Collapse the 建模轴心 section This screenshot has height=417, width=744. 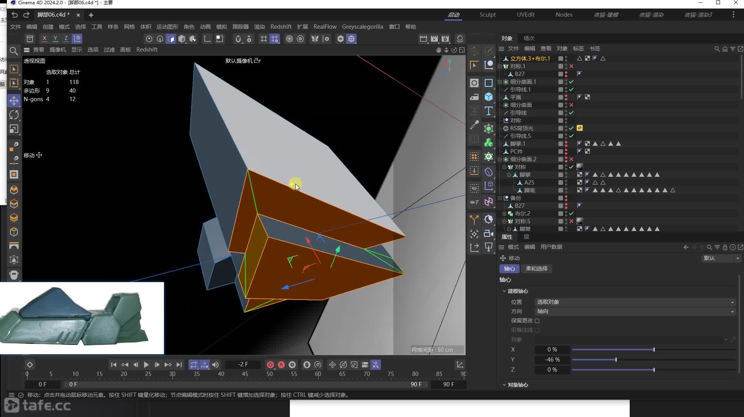click(x=504, y=291)
